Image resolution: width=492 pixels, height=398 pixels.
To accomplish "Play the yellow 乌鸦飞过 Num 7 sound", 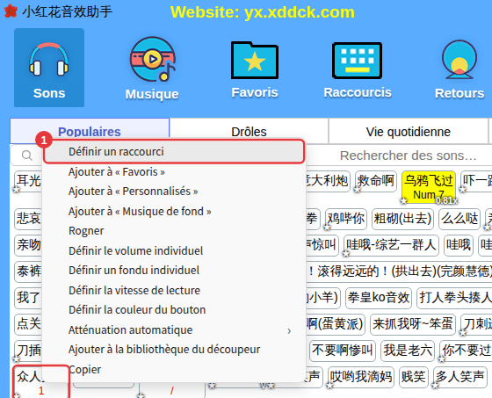I will pyautogui.click(x=429, y=187).
